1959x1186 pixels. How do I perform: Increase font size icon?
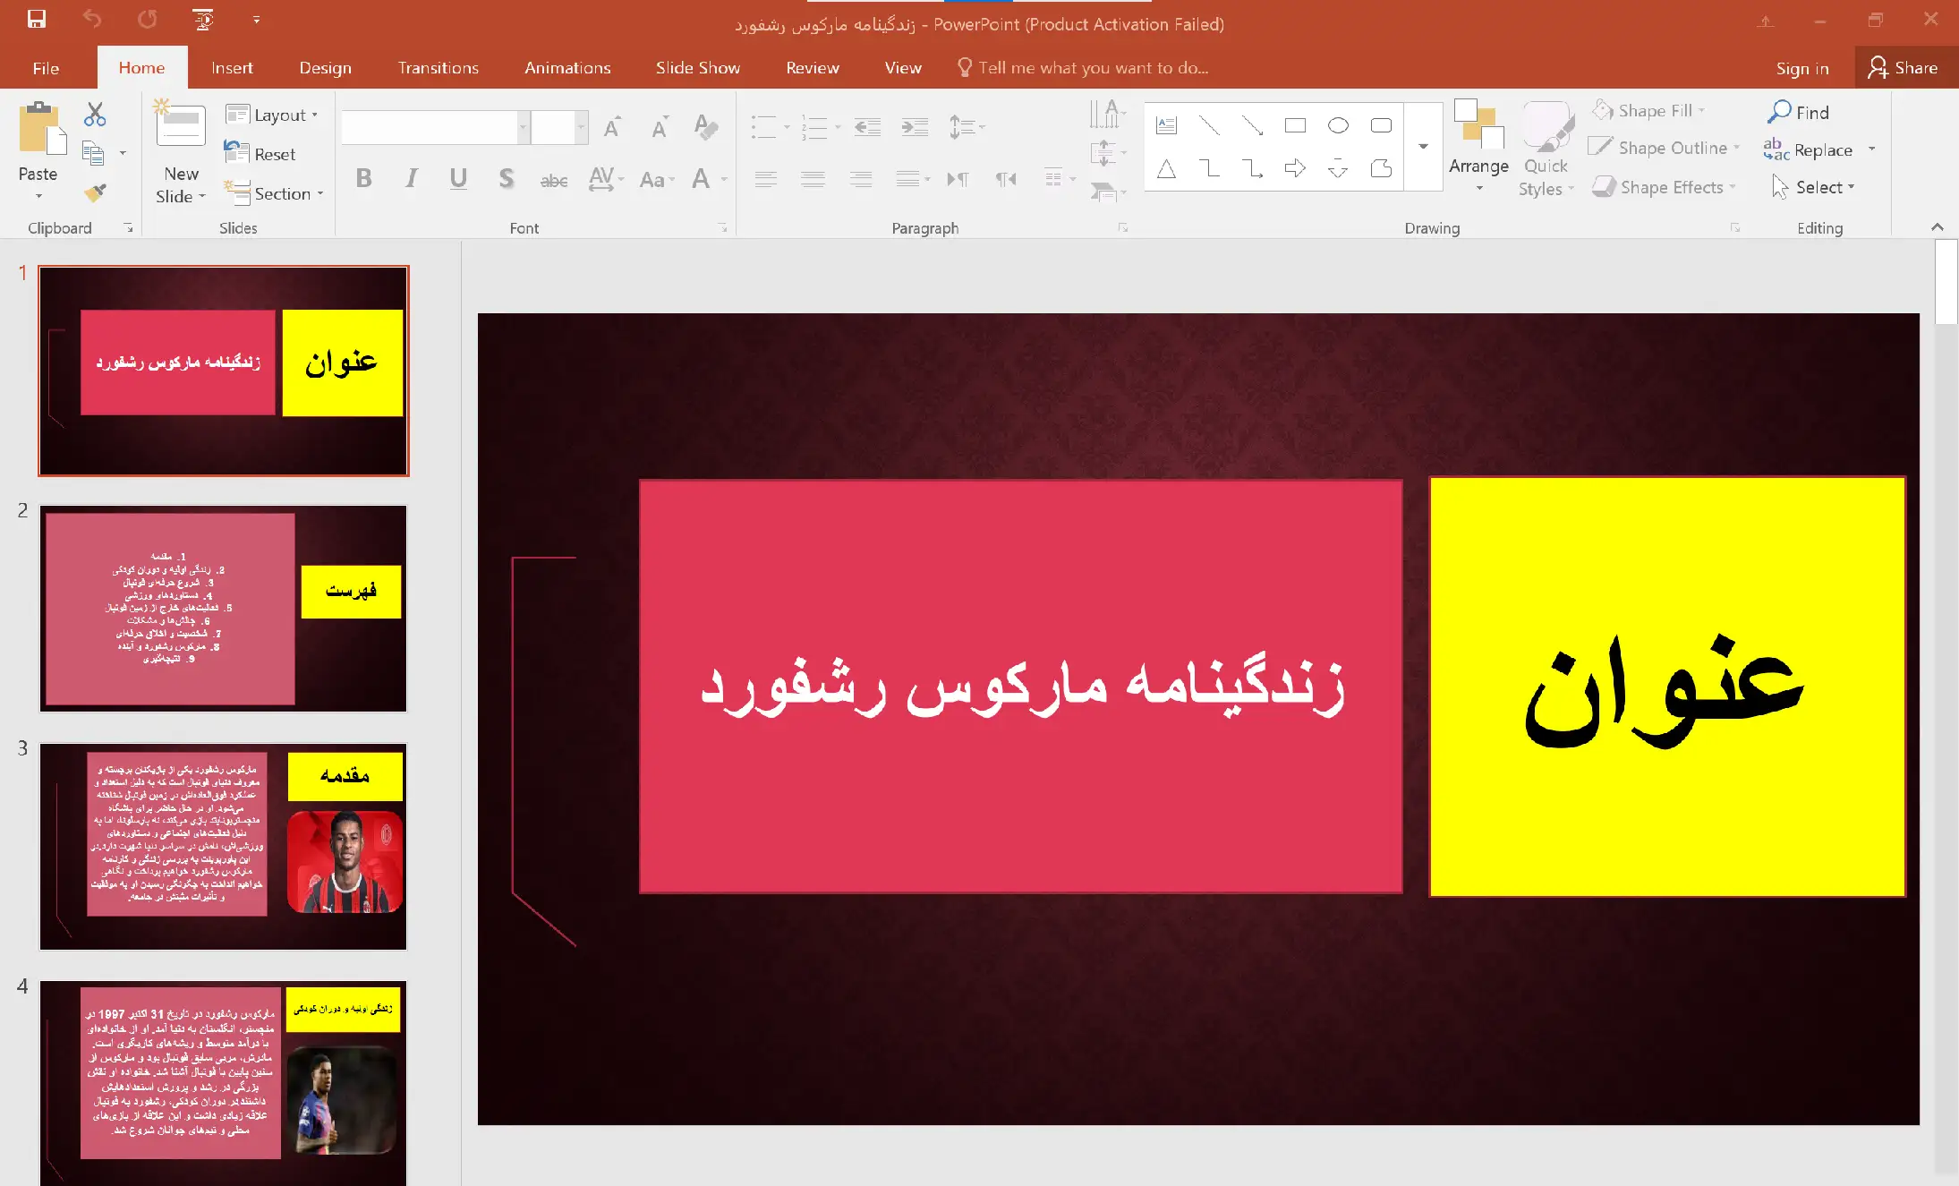pos(612,127)
